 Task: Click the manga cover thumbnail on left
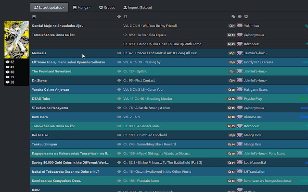click(16, 39)
